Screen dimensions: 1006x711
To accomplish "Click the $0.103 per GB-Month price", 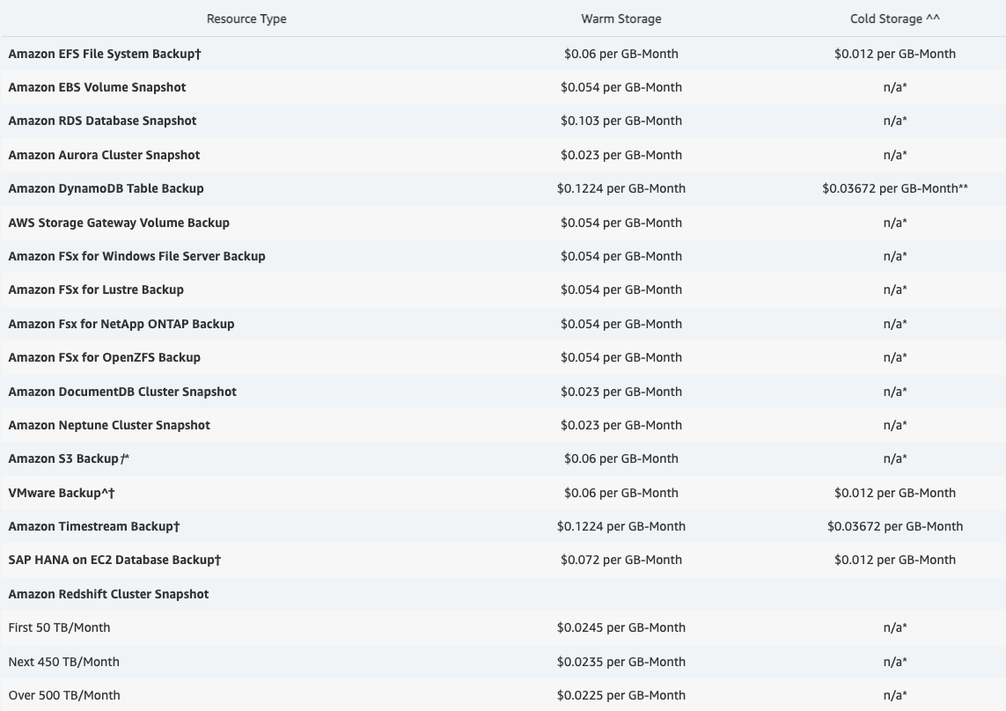I will (620, 121).
